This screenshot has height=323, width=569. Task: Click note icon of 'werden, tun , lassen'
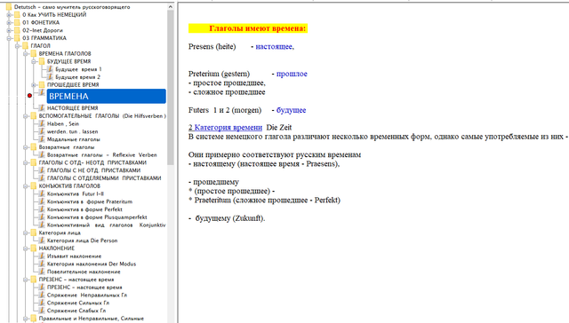42,131
